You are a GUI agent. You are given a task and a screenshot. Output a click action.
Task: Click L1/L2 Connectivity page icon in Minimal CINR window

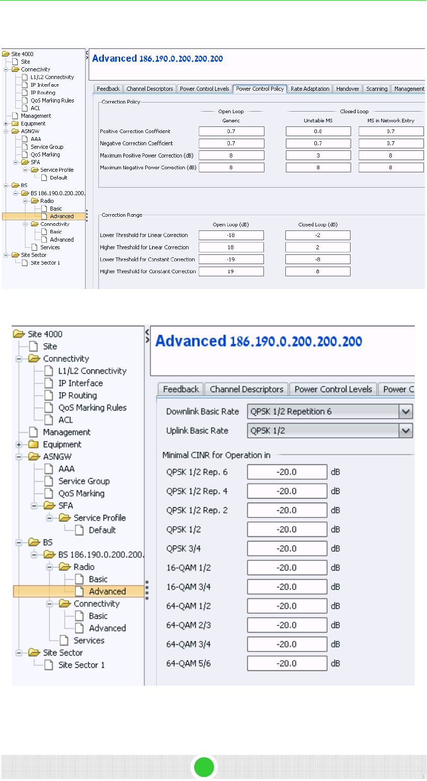coord(49,371)
